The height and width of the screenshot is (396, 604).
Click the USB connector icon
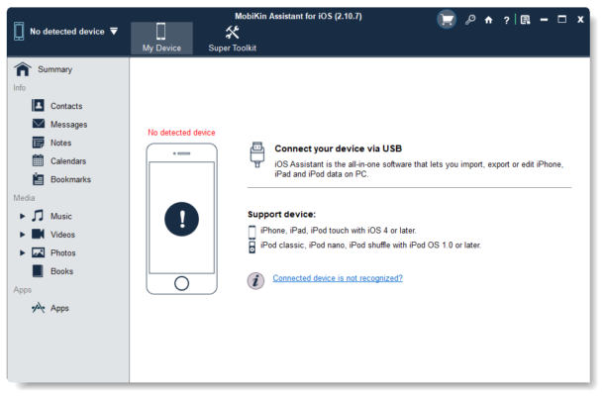click(x=256, y=154)
